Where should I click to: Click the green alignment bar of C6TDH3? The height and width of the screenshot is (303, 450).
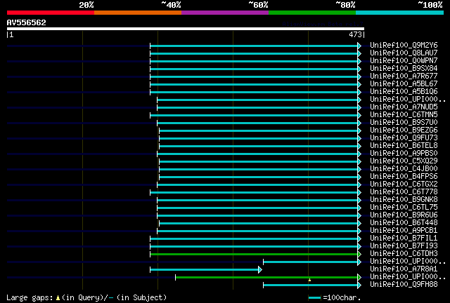point(254,255)
